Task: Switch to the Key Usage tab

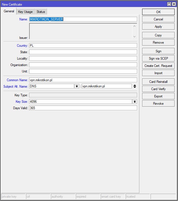Action: pyautogui.click(x=25, y=12)
